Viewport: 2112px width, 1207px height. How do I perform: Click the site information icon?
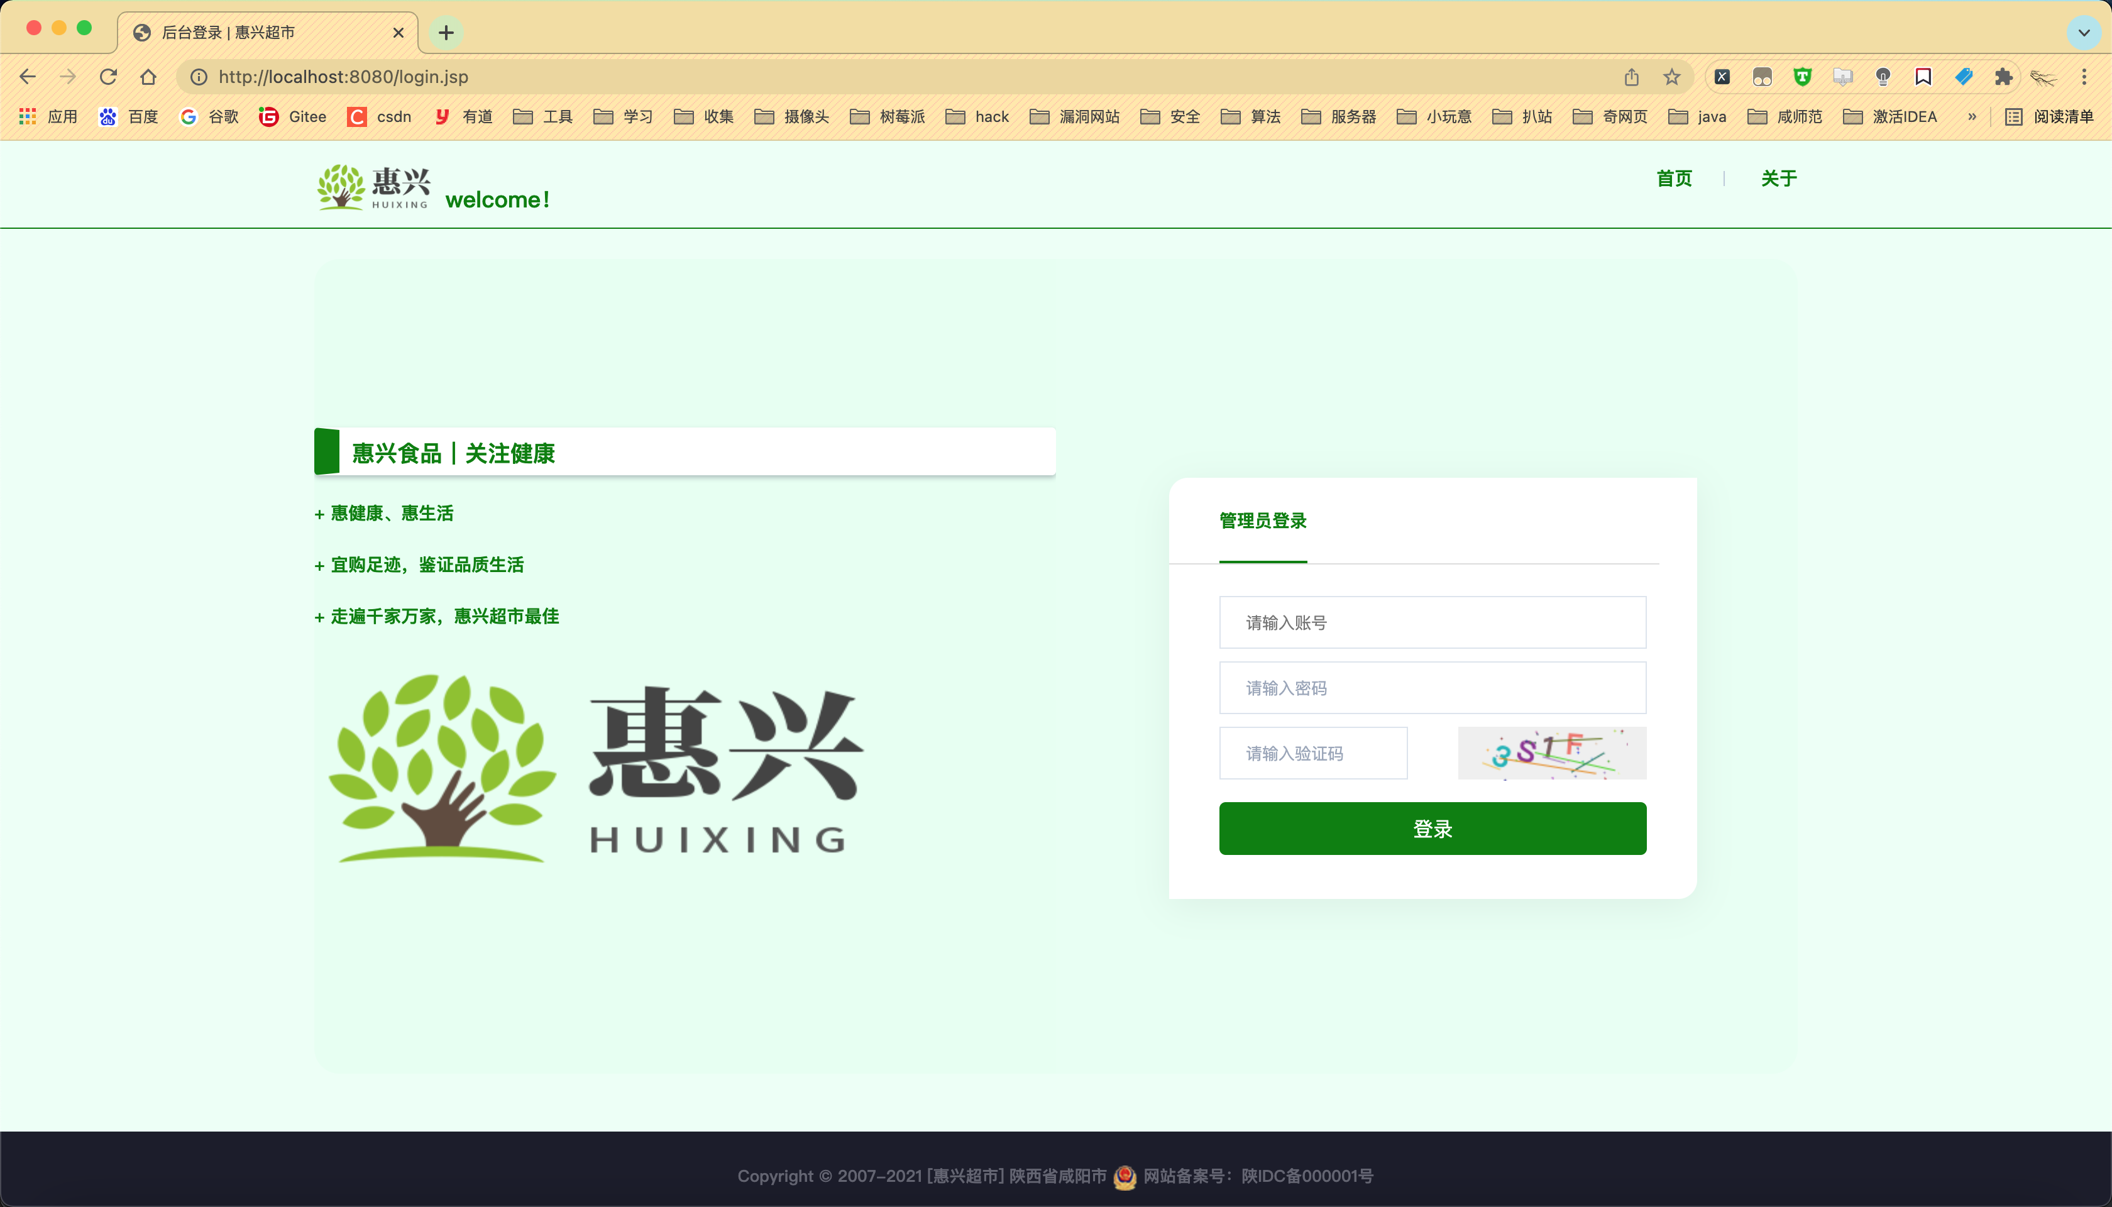click(199, 77)
